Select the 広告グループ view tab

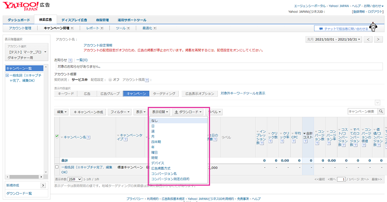click(110, 94)
